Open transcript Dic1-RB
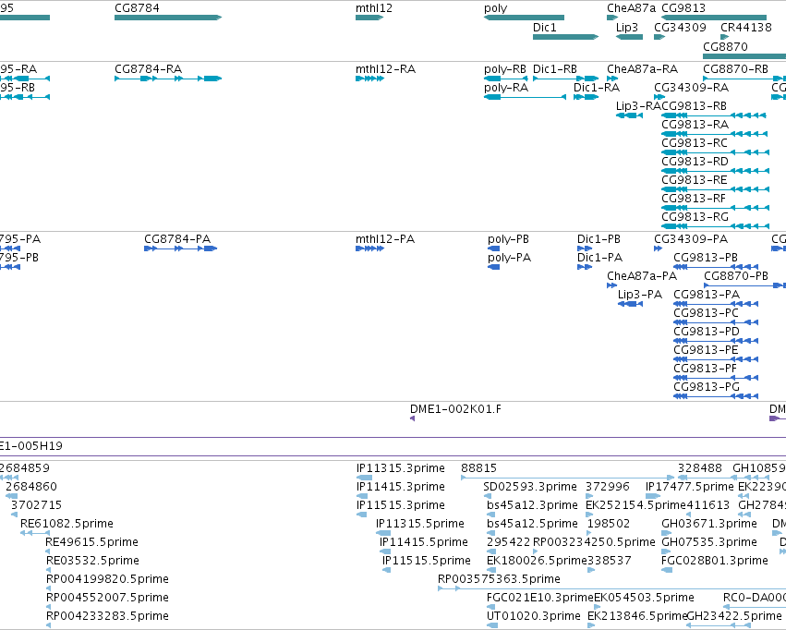 point(565,79)
